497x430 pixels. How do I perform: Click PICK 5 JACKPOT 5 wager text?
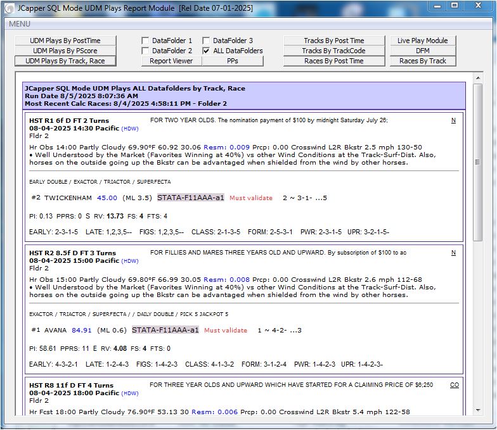tap(204, 314)
